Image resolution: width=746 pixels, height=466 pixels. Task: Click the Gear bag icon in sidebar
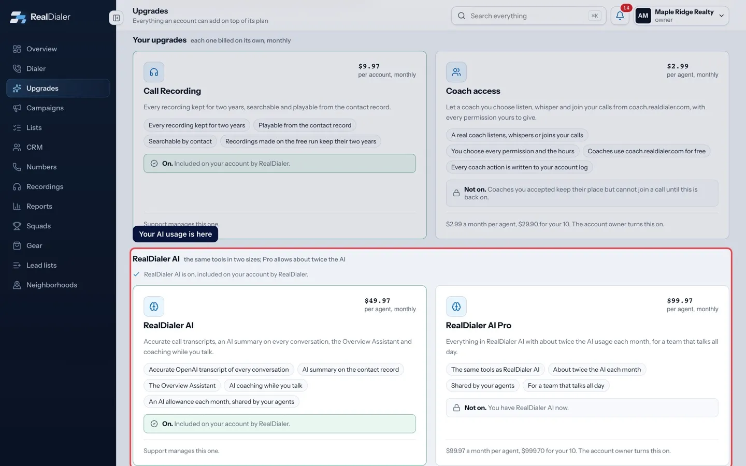[17, 246]
